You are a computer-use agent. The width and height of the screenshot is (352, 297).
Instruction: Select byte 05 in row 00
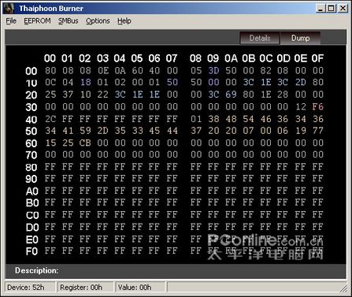pos(196,70)
